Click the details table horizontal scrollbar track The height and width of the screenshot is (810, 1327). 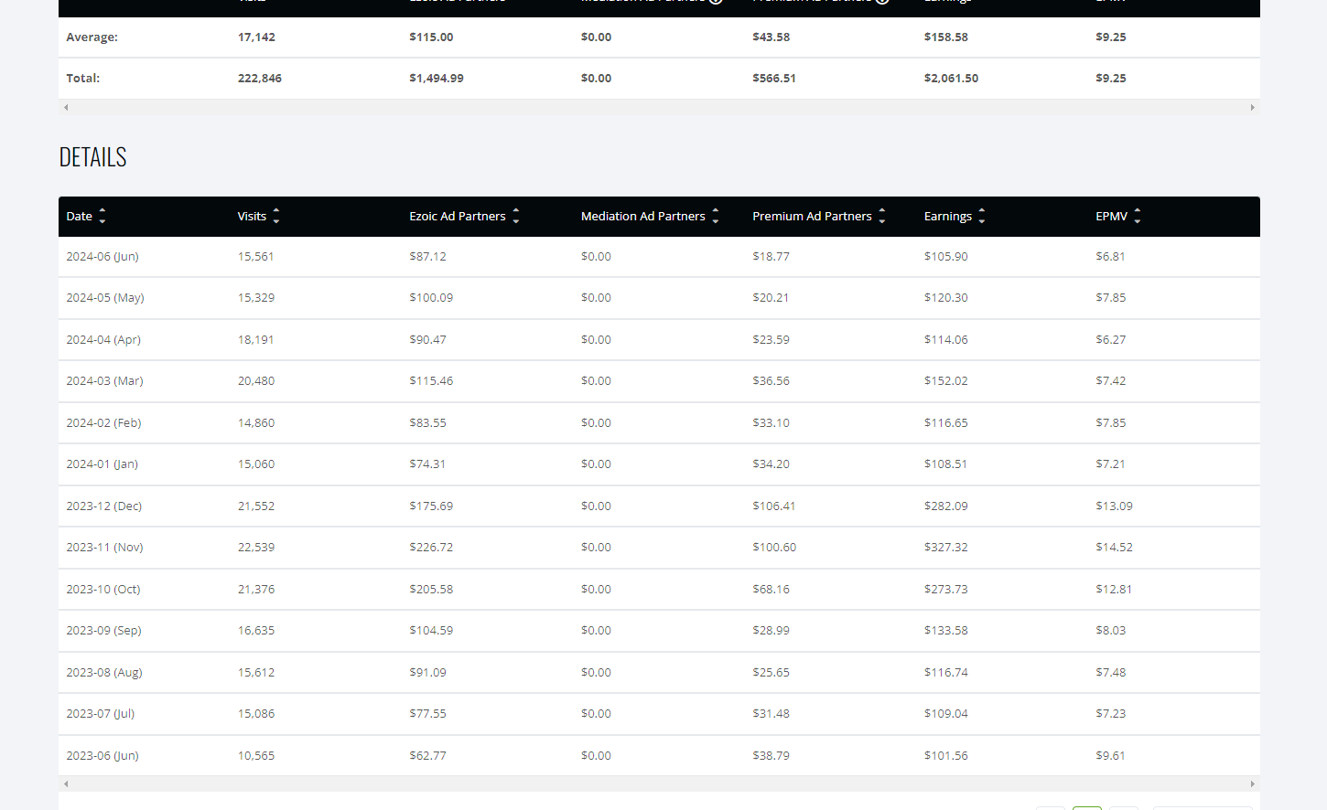(x=659, y=784)
